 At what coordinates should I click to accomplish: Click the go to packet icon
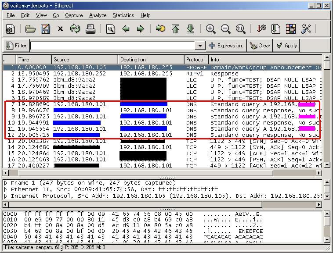(x=160, y=29)
